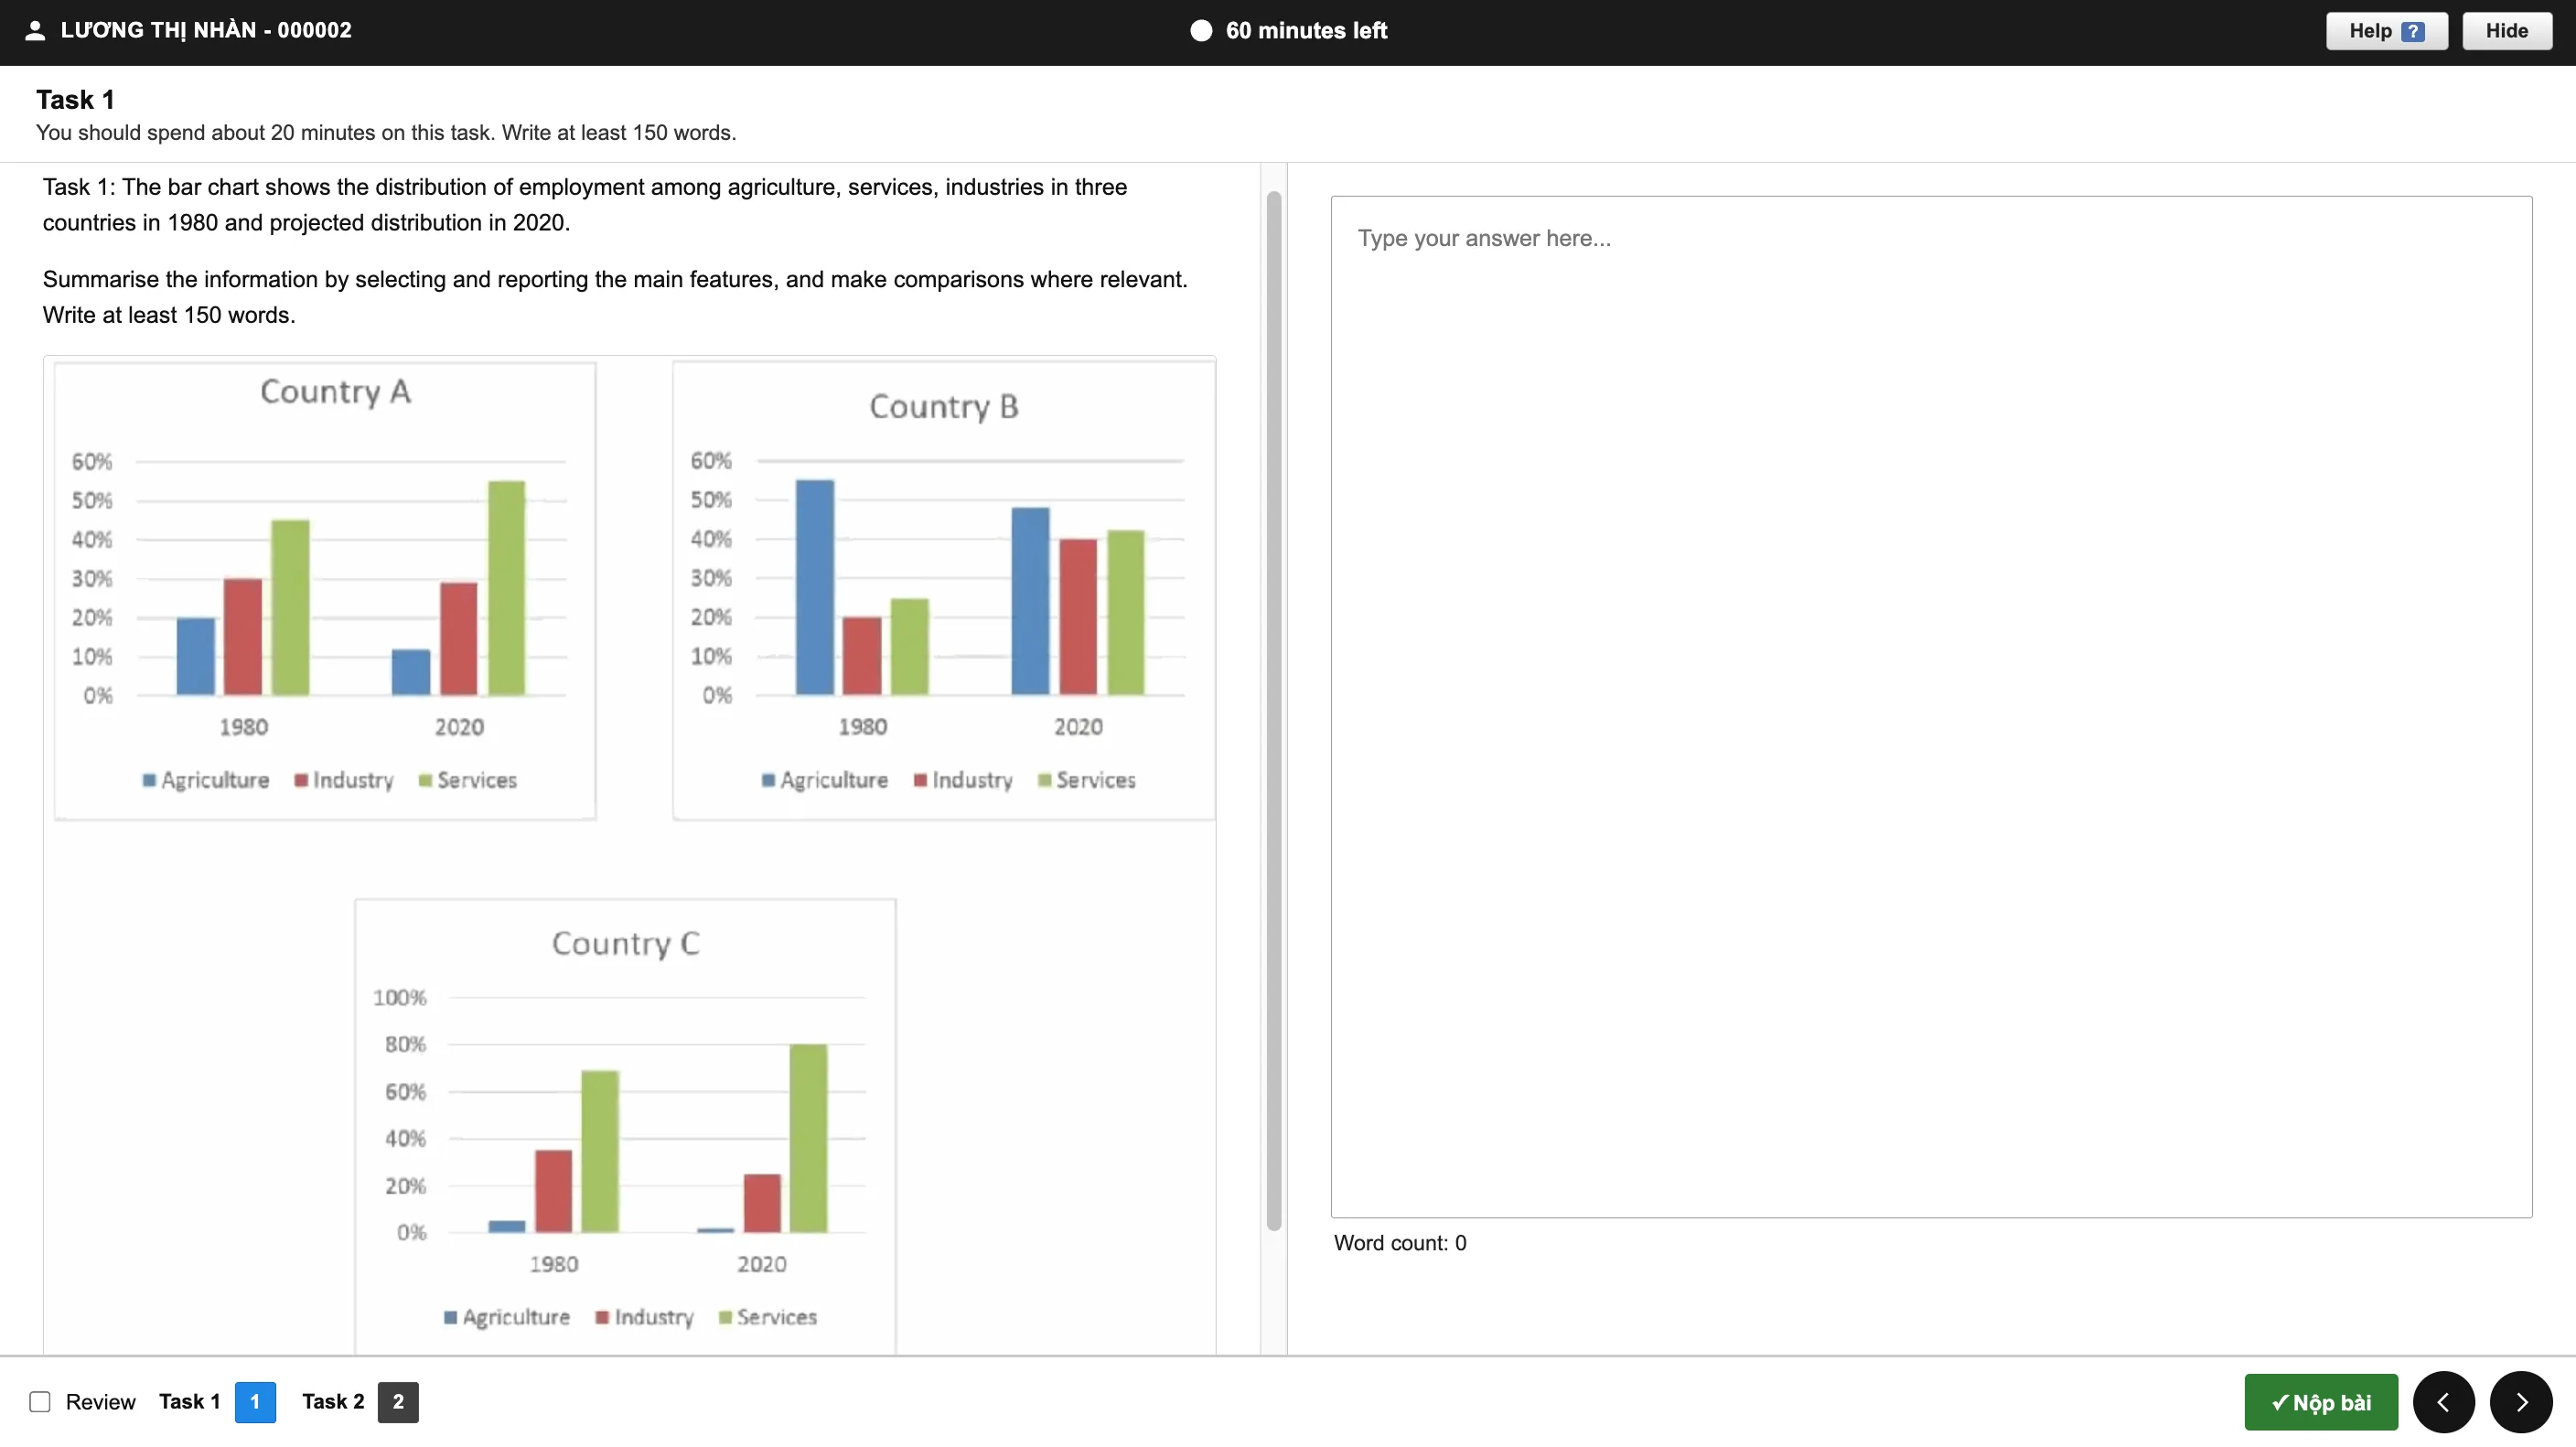Submit with the Nộp bài button
2576x1447 pixels.
(2320, 1402)
